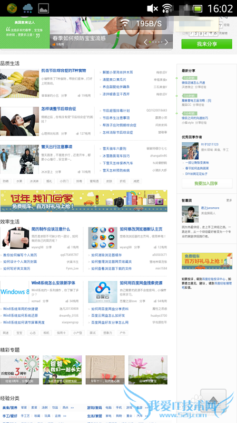The width and height of the screenshot is (237, 423).
Task: Tap thumbs-up icon next to 19有用
Action: (x=80, y=96)
